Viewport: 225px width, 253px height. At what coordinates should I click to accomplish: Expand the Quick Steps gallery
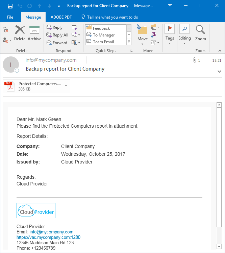(129, 42)
